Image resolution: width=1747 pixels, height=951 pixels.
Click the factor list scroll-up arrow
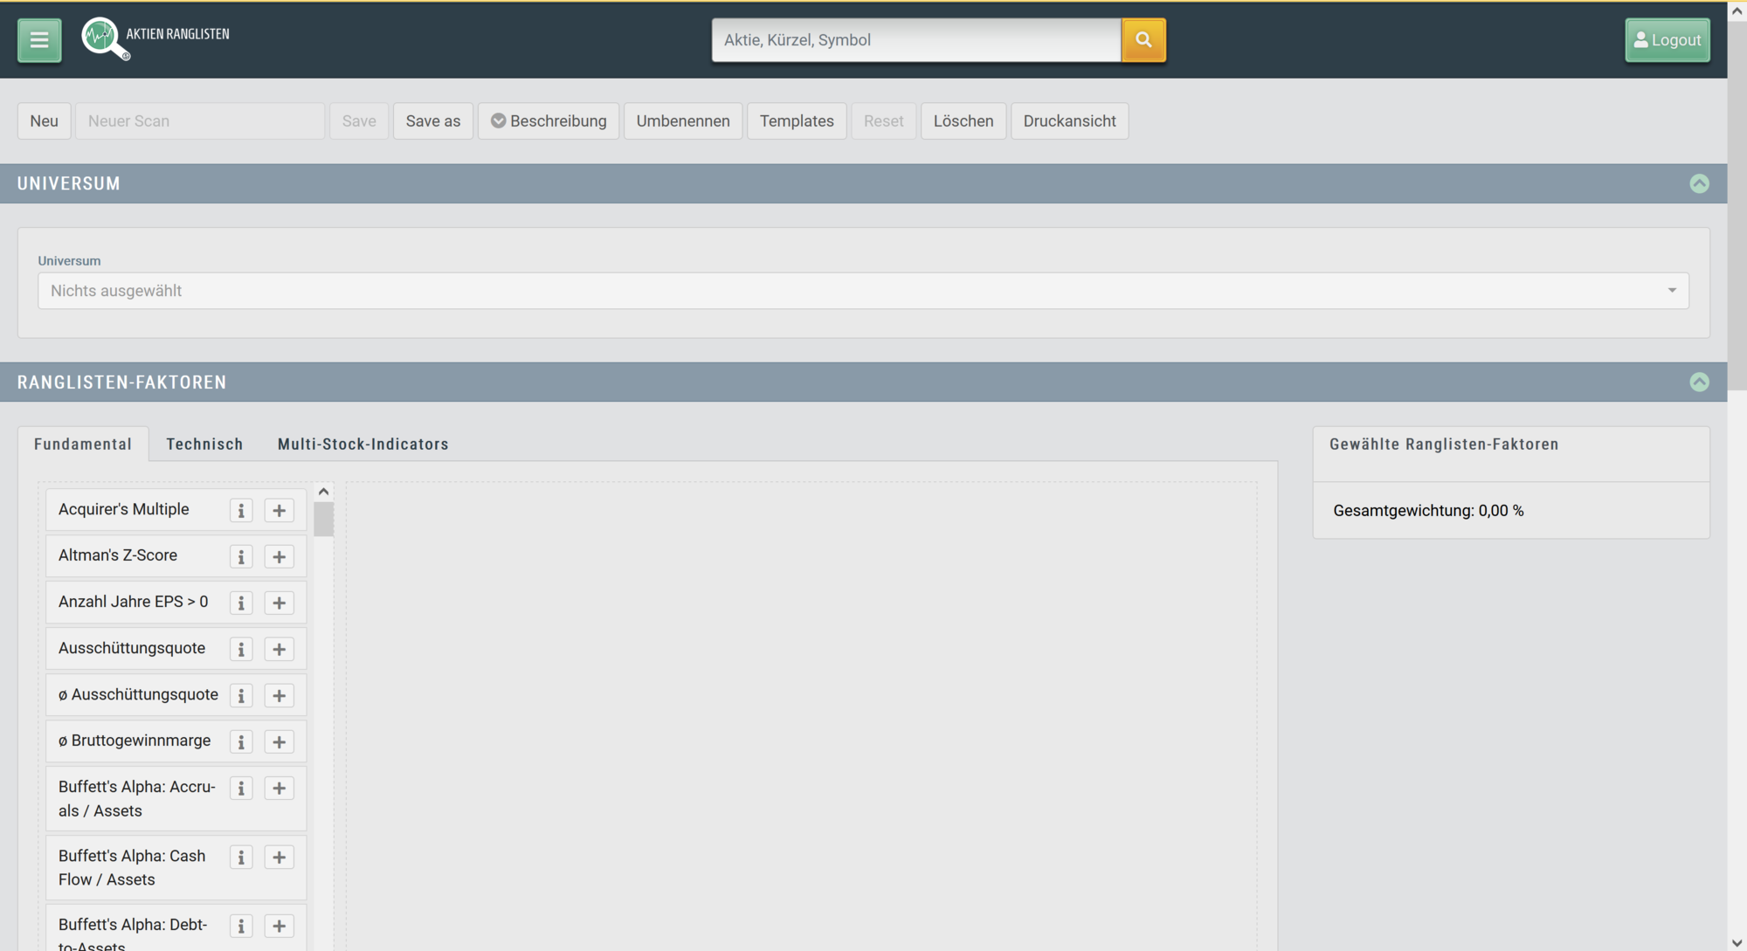[x=324, y=492]
